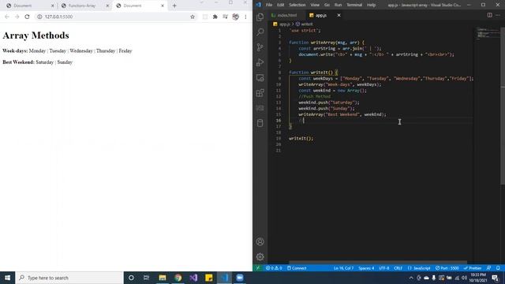Change encoding via UTF-8

[384, 268]
